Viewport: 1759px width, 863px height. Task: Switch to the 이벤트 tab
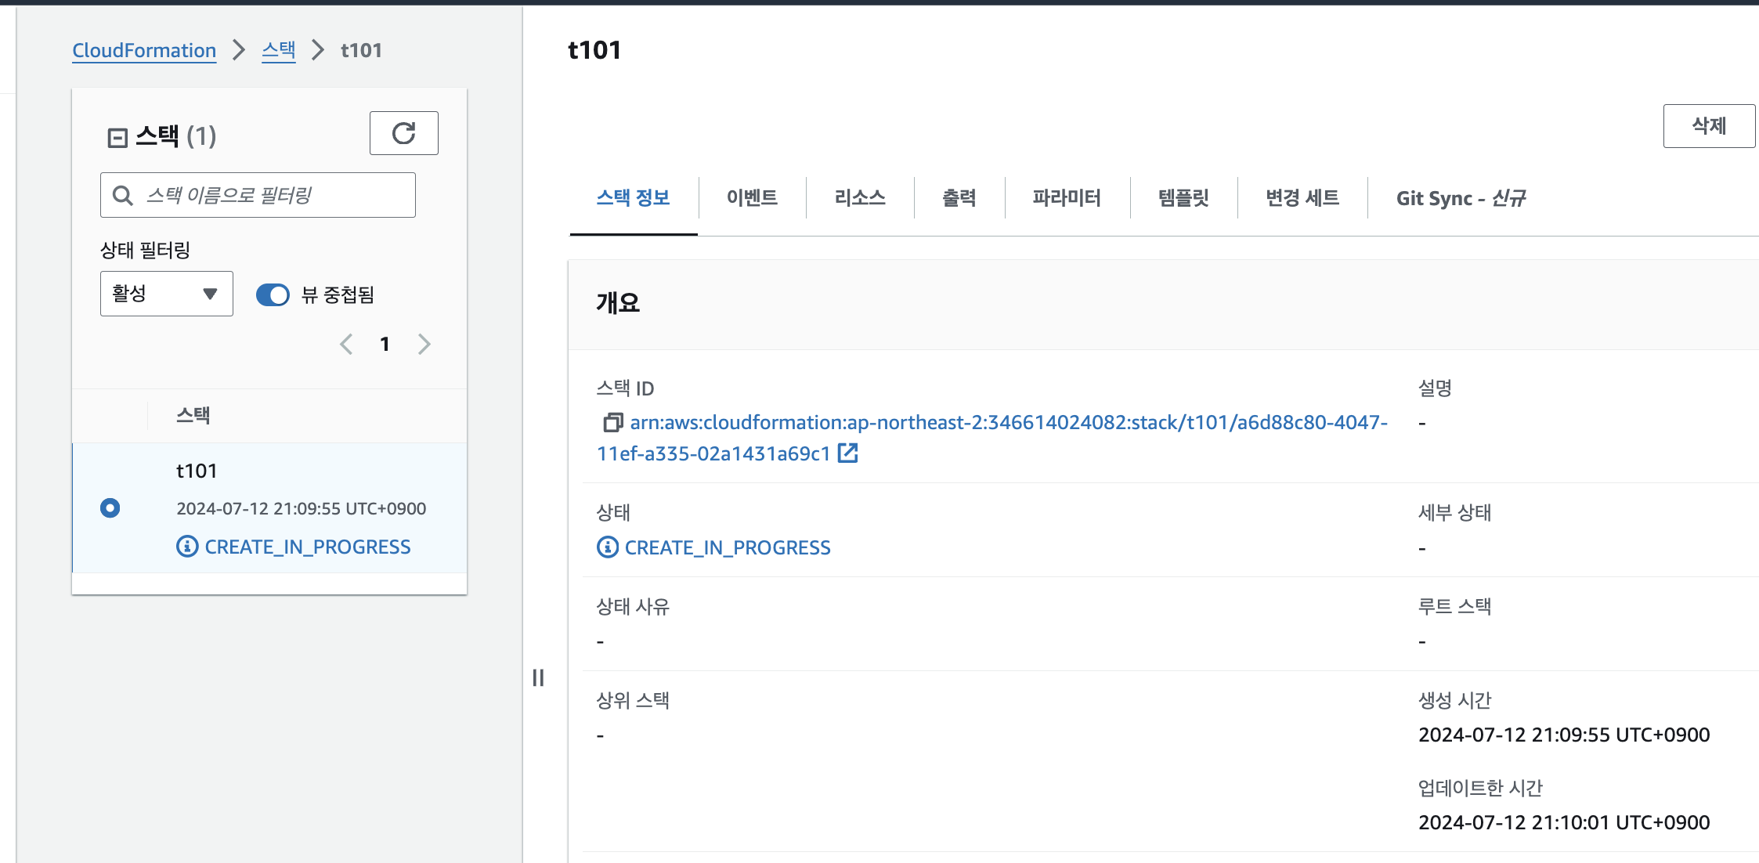tap(751, 198)
